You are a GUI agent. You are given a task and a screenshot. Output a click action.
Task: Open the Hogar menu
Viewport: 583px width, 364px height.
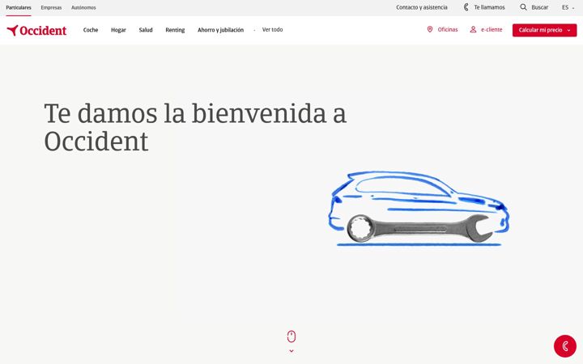118,30
